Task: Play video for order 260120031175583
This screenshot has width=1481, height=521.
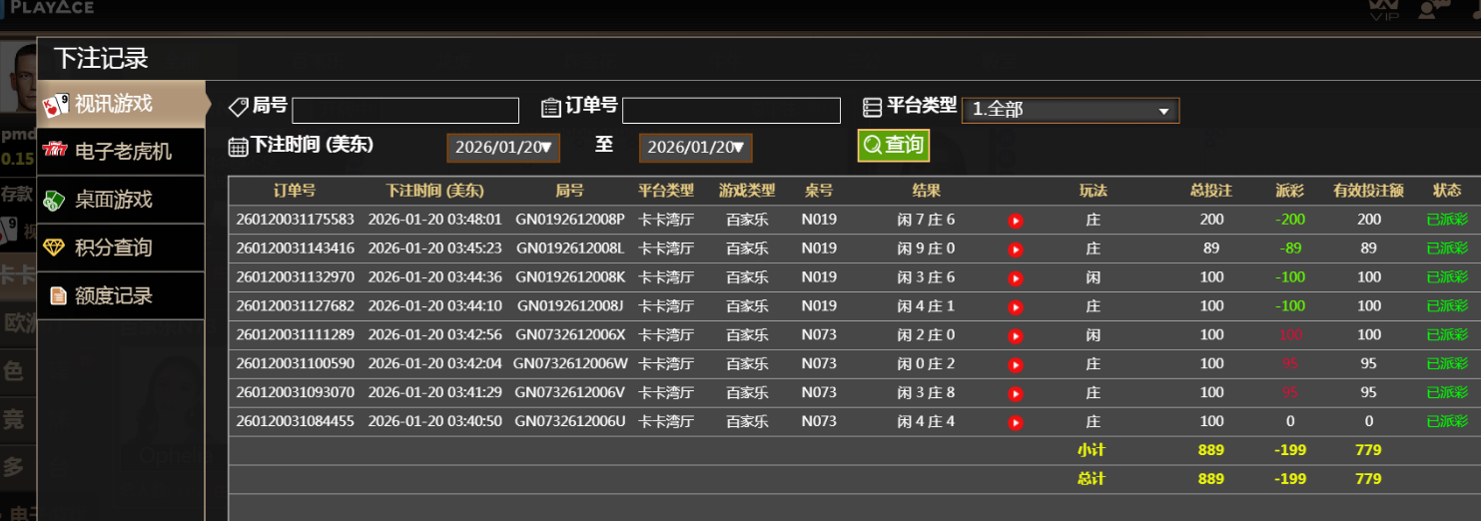Action: point(1016,221)
